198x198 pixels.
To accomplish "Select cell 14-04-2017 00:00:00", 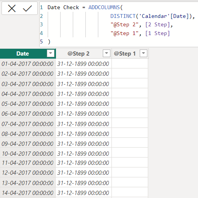I will (28, 193).
